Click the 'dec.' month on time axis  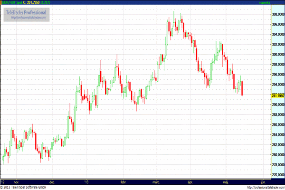tap(52, 182)
